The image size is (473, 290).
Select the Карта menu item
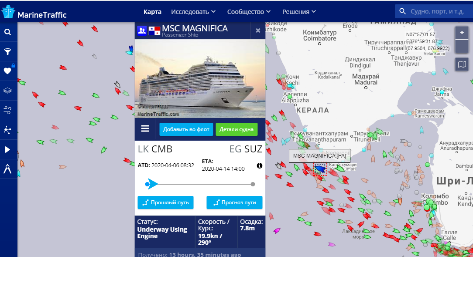(152, 12)
